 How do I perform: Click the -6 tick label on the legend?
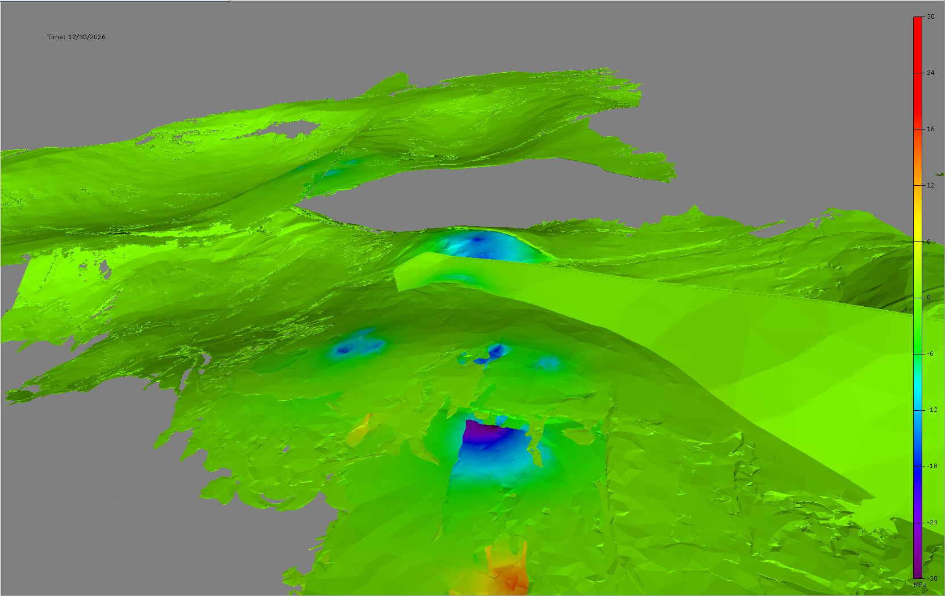tap(930, 353)
